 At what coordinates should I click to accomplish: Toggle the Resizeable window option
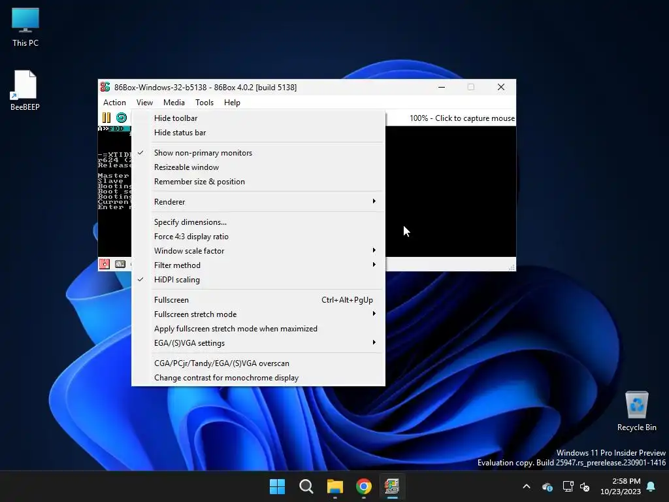(x=258, y=167)
